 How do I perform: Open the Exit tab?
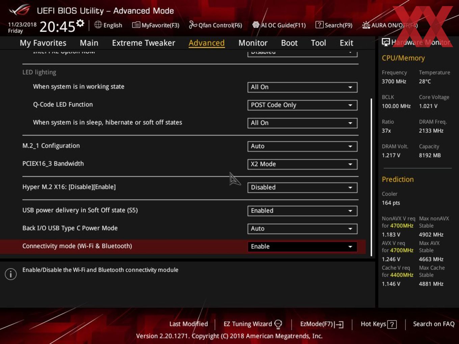point(346,43)
